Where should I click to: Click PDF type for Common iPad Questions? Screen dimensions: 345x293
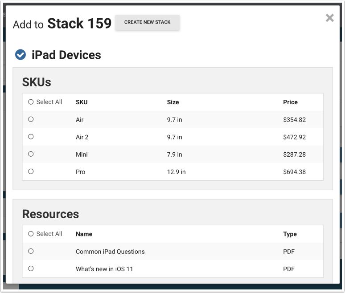(289, 252)
